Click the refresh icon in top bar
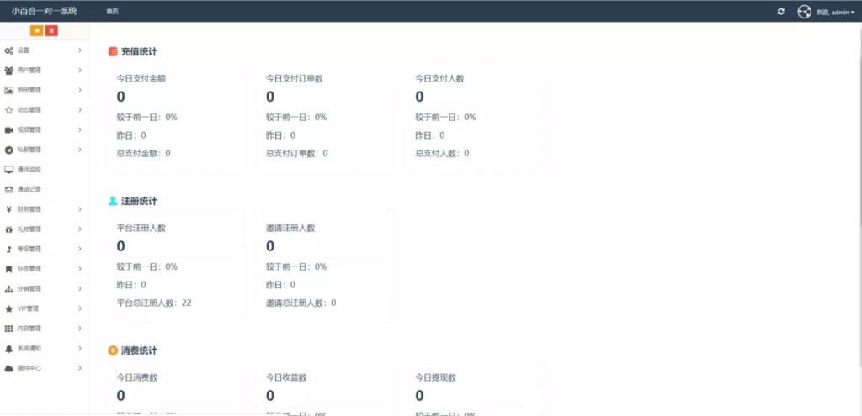The width and height of the screenshot is (862, 416). (780, 12)
